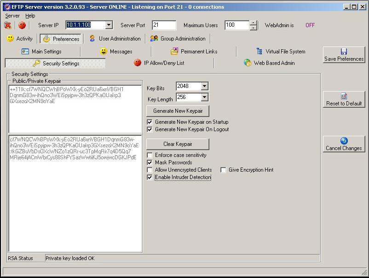Screen dimensions: 369x278
Task: Click the Maximum Users value field
Action: (237, 25)
